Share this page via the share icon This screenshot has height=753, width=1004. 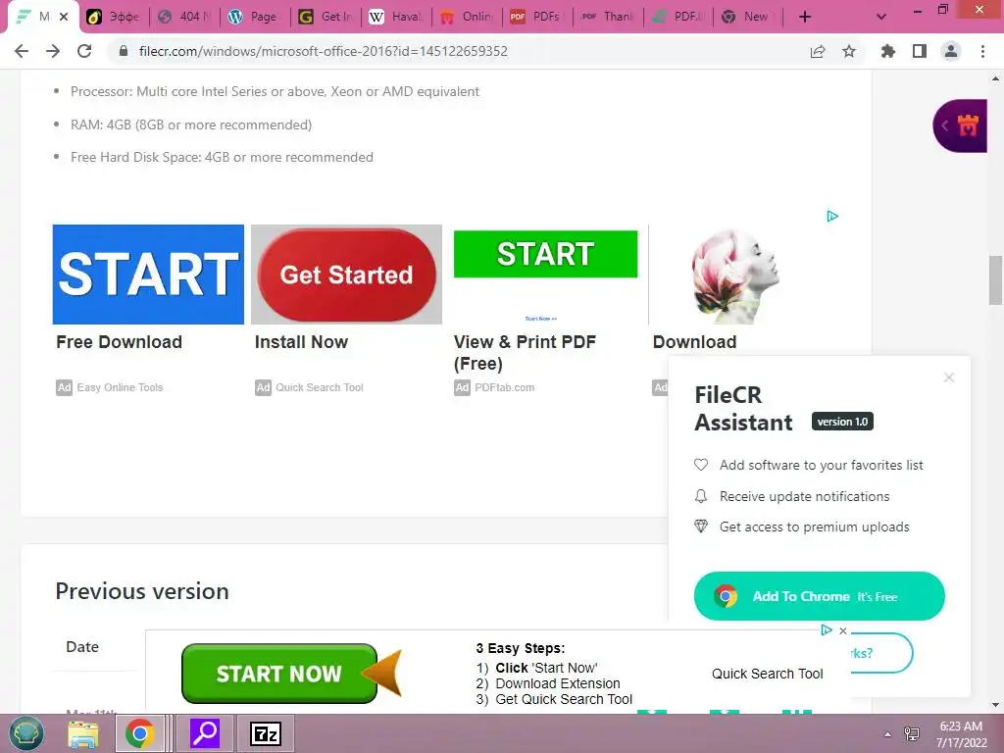click(x=818, y=51)
